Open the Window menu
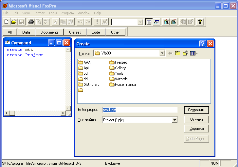This screenshot has width=238, height=167. pos(84,13)
